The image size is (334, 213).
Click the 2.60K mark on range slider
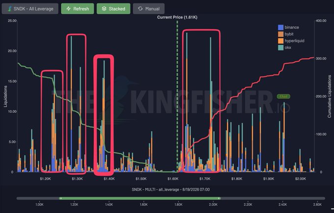point(317,205)
